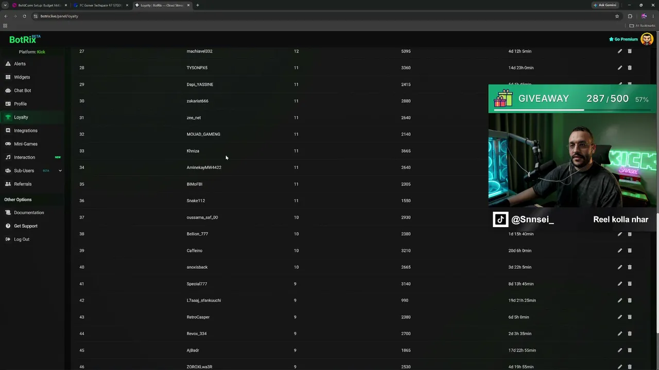Screen dimensions: 659x370
Task: Open the Documentation sidebar icon
Action: (x=8, y=213)
